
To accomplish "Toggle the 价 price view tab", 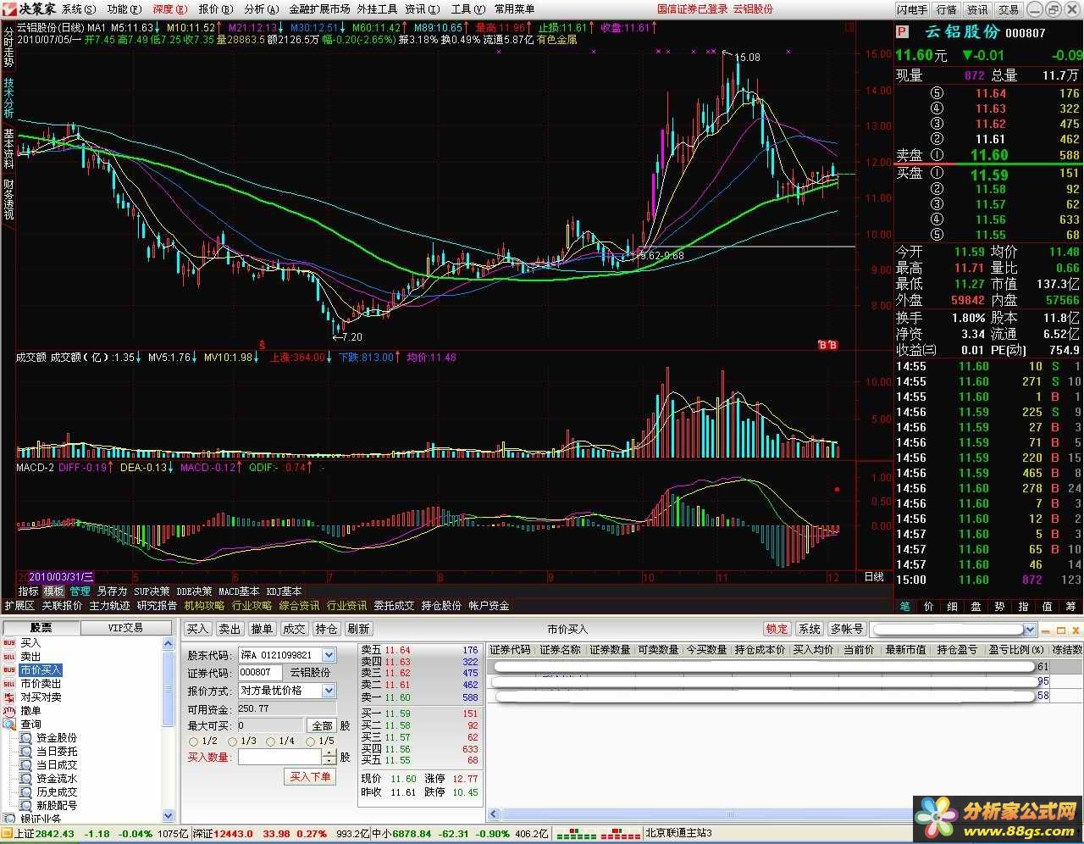I will pos(929,607).
